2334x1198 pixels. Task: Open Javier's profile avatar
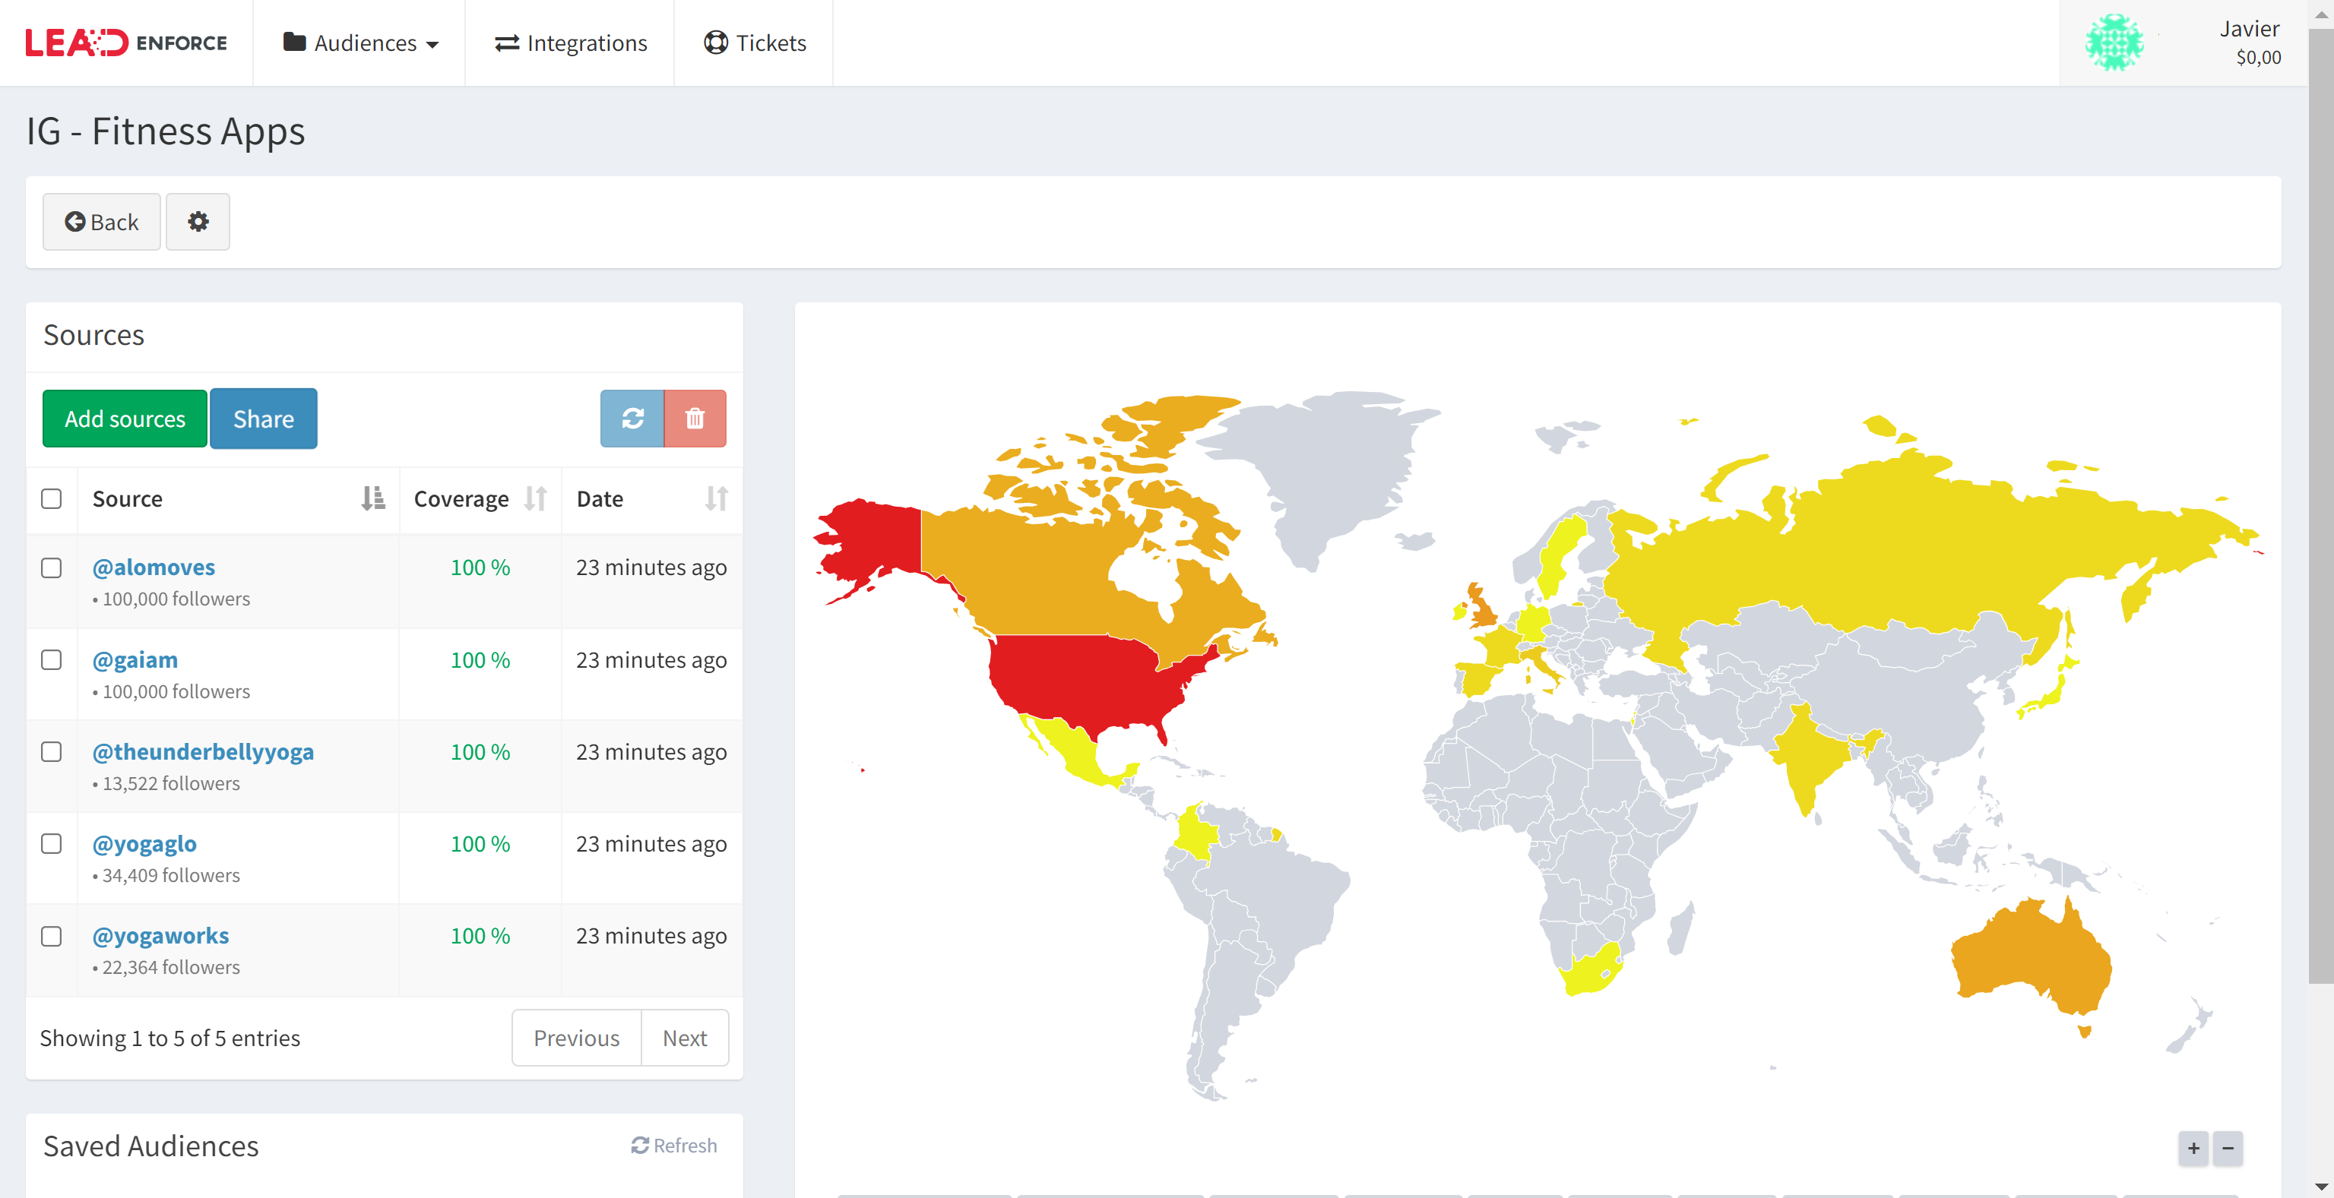click(x=2116, y=42)
